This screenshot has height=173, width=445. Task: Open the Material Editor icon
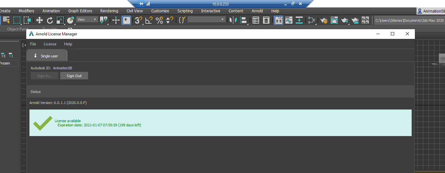[312, 20]
